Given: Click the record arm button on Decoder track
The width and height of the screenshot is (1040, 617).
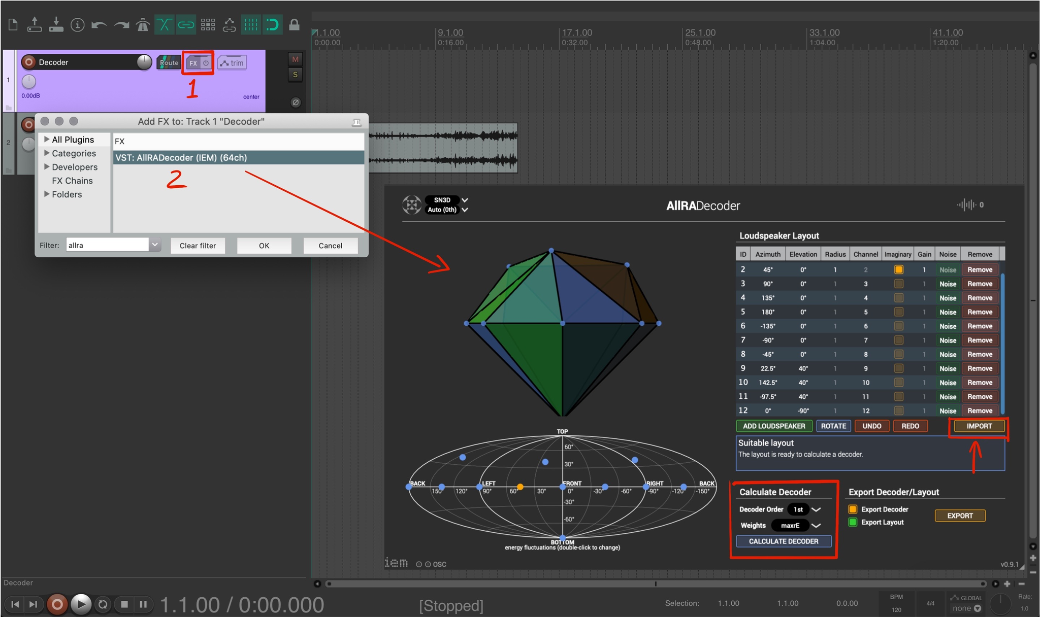Looking at the screenshot, I should click(x=29, y=62).
